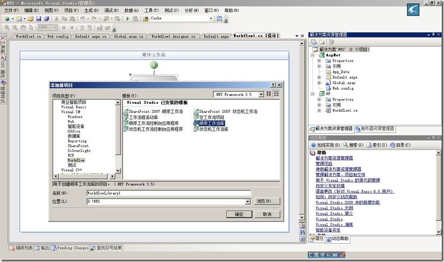Click the Copy toolbar icon

[65, 19]
